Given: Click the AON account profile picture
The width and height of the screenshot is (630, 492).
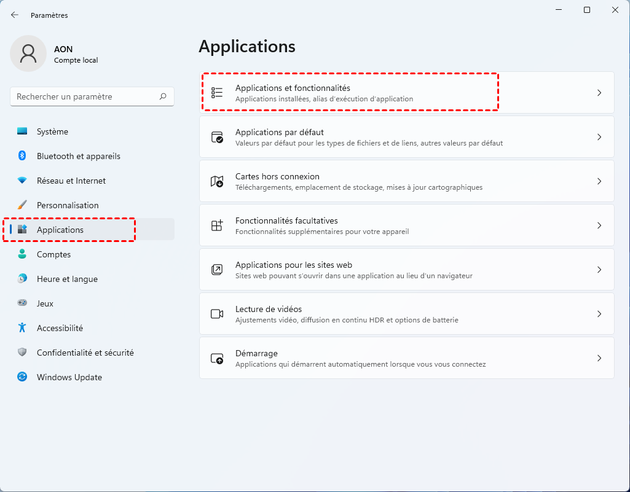Looking at the screenshot, I should (x=28, y=53).
